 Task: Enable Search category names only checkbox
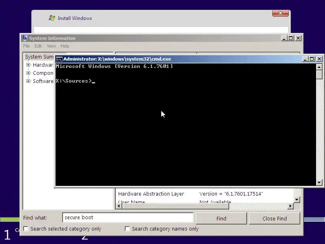coord(127,229)
